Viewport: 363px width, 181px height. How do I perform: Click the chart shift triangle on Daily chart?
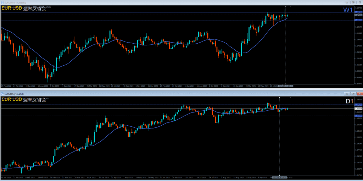coord(291,97)
